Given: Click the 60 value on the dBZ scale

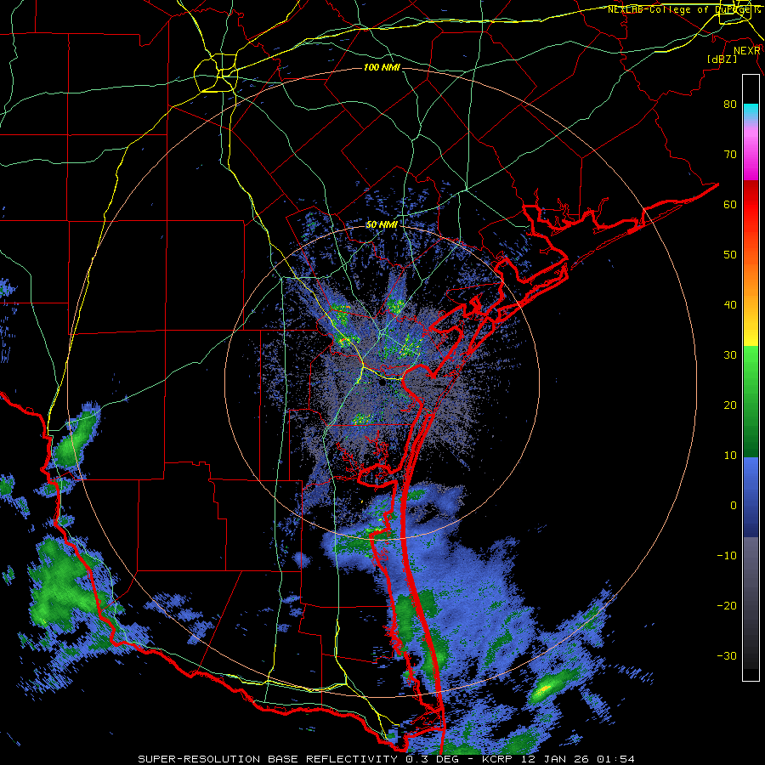Looking at the screenshot, I should (x=730, y=204).
